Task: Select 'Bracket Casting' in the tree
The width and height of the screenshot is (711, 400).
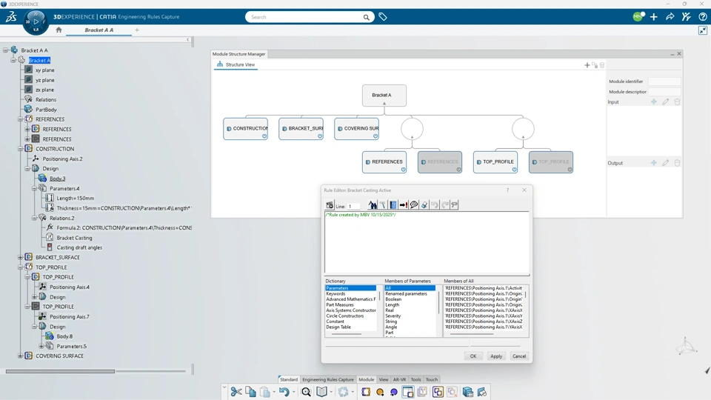Action: (74, 238)
